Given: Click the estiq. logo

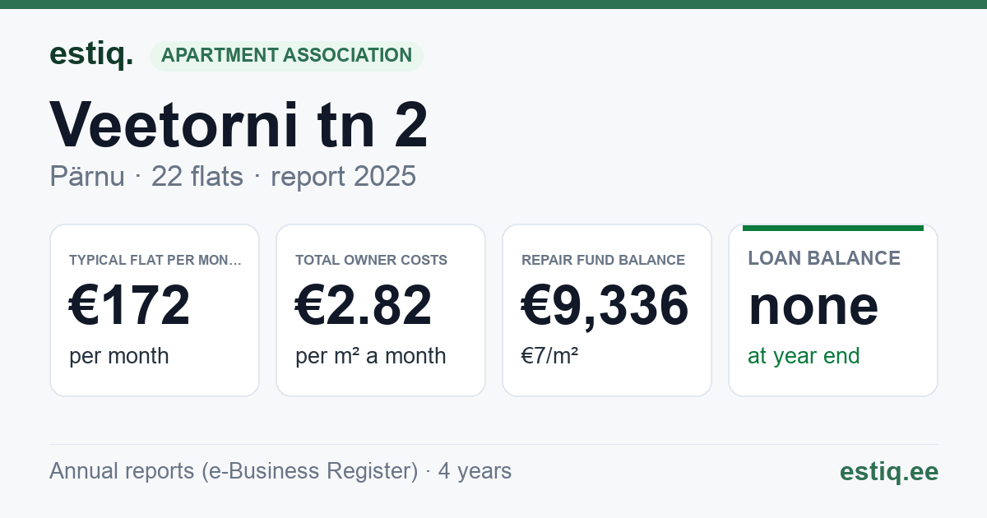Looking at the screenshot, I should pyautogui.click(x=91, y=54).
